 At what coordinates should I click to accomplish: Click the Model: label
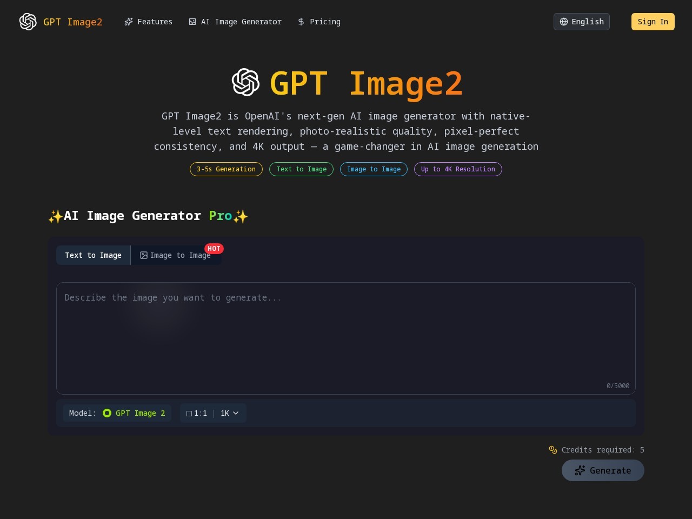83,413
